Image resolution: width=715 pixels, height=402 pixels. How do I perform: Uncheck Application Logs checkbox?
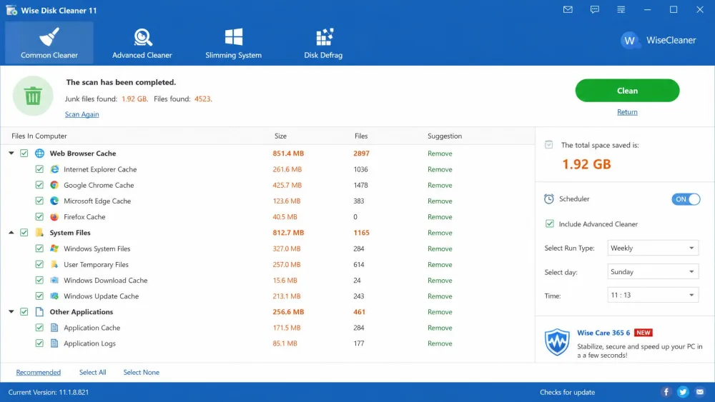39,343
